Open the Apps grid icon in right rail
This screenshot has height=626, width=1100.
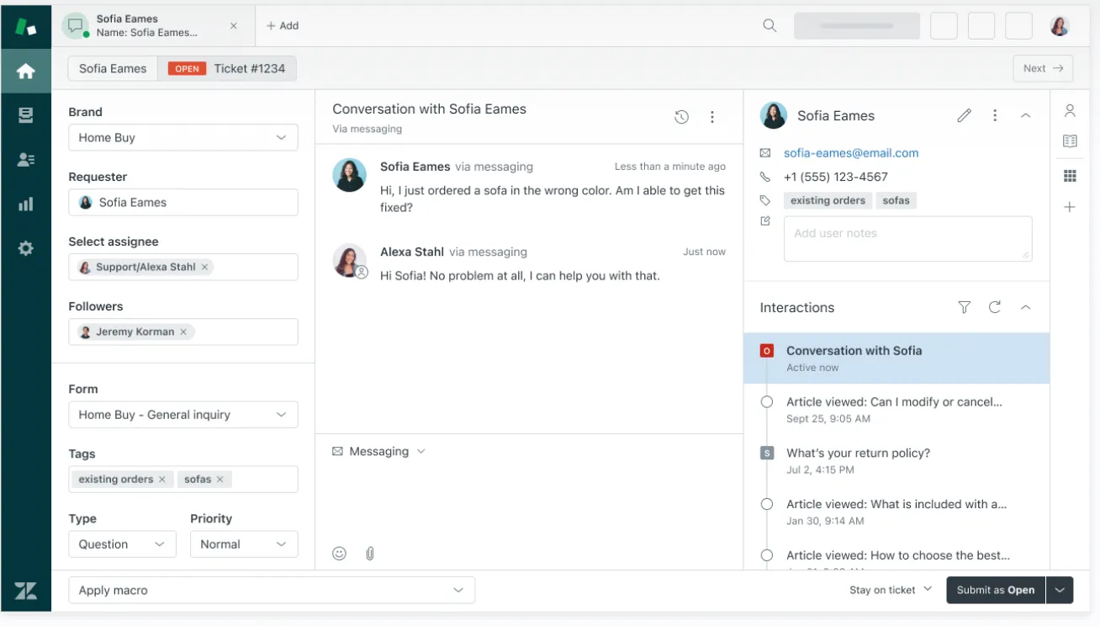(1070, 176)
